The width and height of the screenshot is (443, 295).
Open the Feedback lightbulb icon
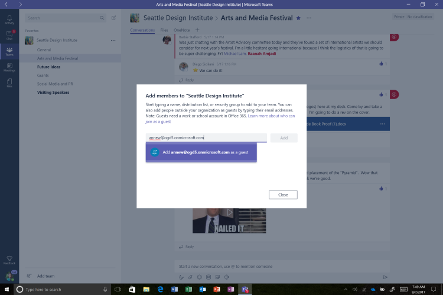[9, 260]
